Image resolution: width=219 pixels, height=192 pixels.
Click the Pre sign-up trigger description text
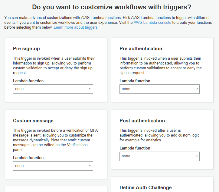click(54, 66)
